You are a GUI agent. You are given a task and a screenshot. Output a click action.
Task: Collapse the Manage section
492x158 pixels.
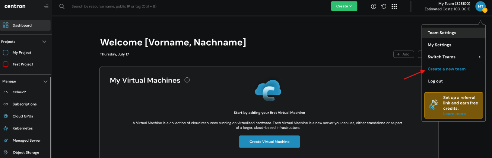(x=45, y=81)
